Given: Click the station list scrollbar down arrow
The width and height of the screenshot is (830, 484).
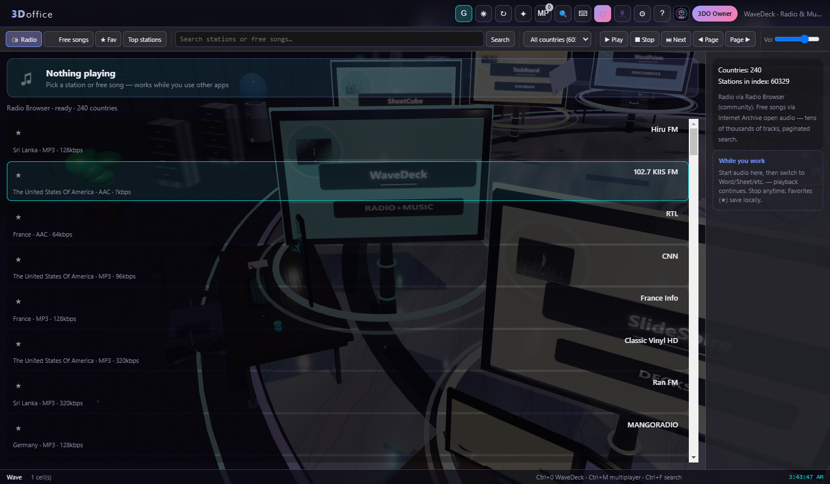Looking at the screenshot, I should coord(693,457).
